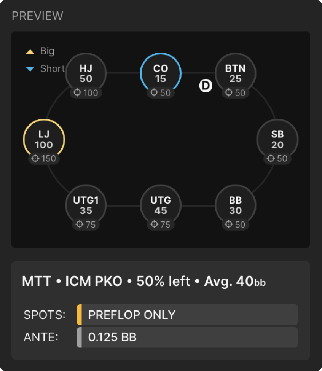322x371 pixels.
Task: Click the yellow Big stack legend triangle
Action: [30, 51]
